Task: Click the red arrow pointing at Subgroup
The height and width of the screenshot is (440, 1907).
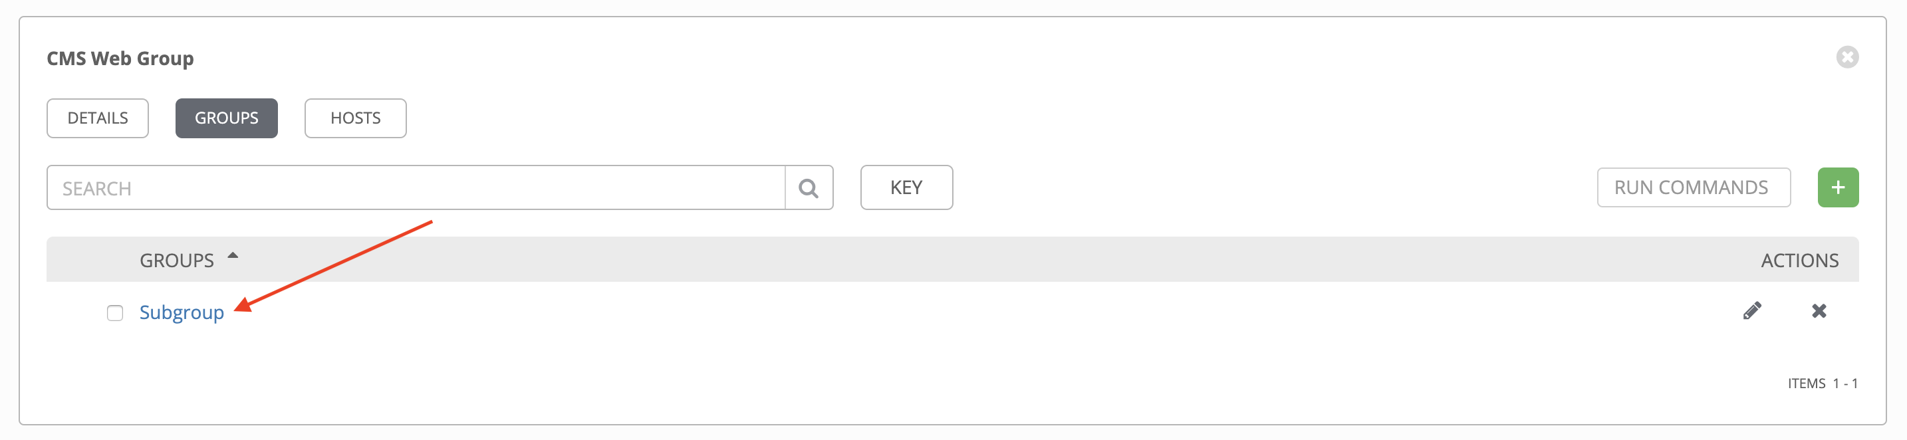Action: (332, 267)
